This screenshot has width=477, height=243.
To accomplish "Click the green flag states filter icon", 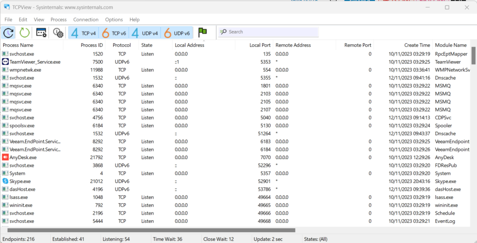I will click(x=203, y=32).
